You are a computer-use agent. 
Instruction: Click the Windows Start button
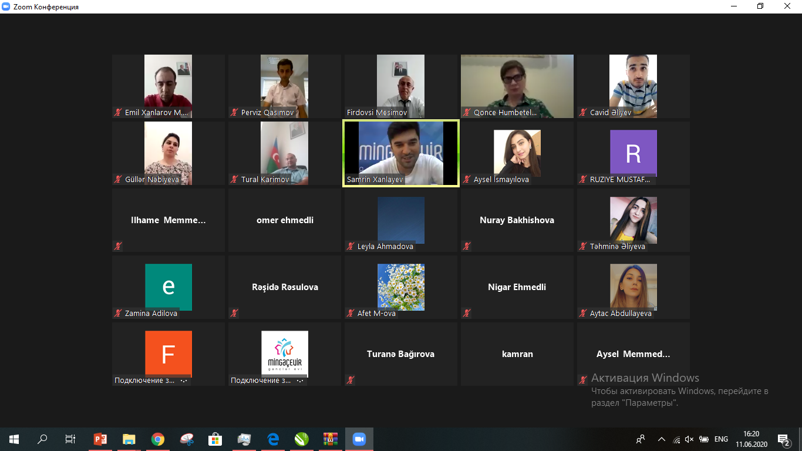click(x=14, y=439)
